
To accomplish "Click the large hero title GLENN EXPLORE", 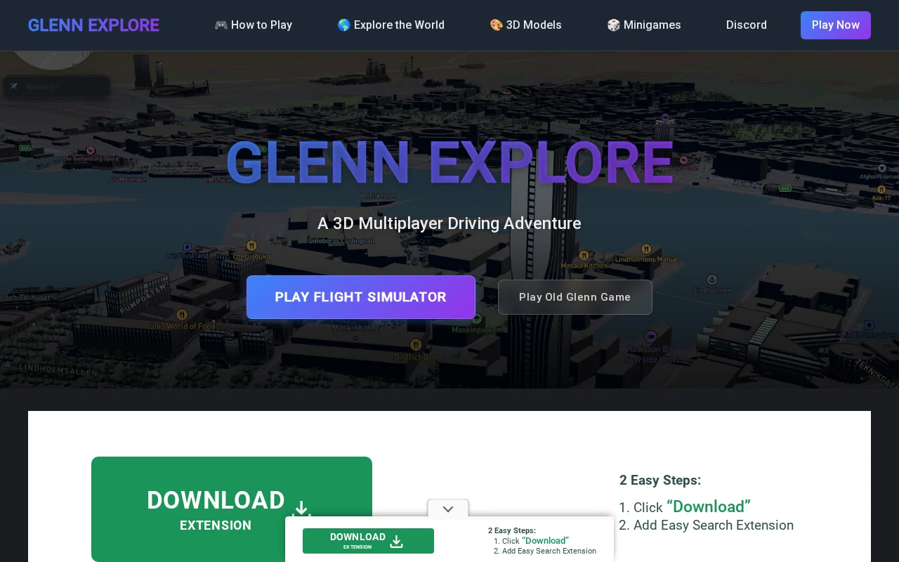I will pyautogui.click(x=449, y=163).
